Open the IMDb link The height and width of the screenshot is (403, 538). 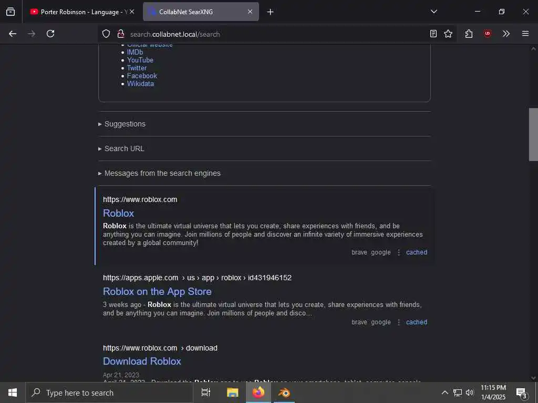click(135, 52)
